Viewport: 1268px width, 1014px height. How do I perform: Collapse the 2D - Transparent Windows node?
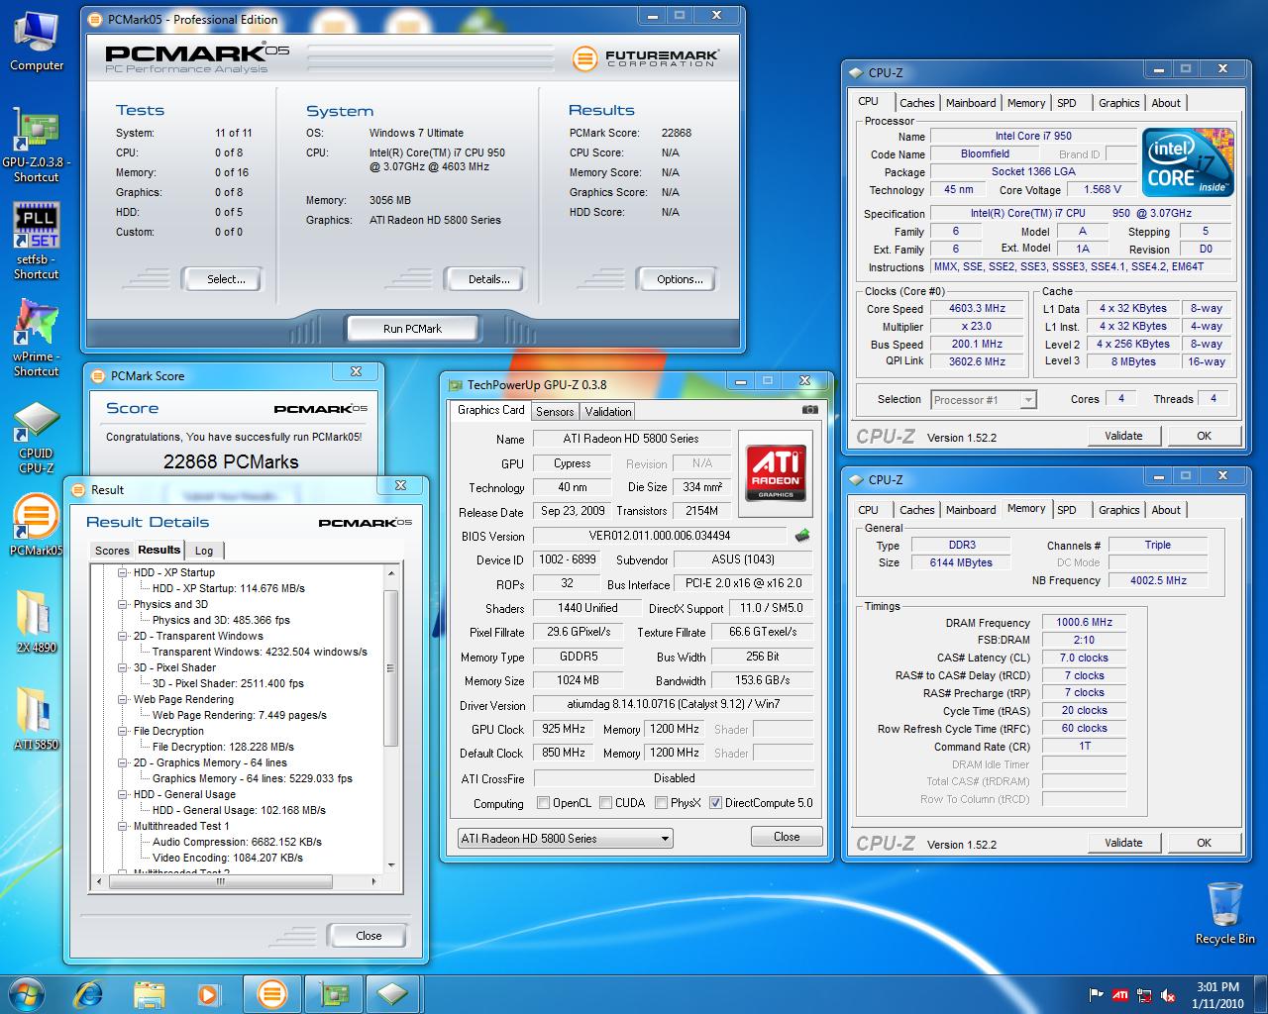pos(123,636)
